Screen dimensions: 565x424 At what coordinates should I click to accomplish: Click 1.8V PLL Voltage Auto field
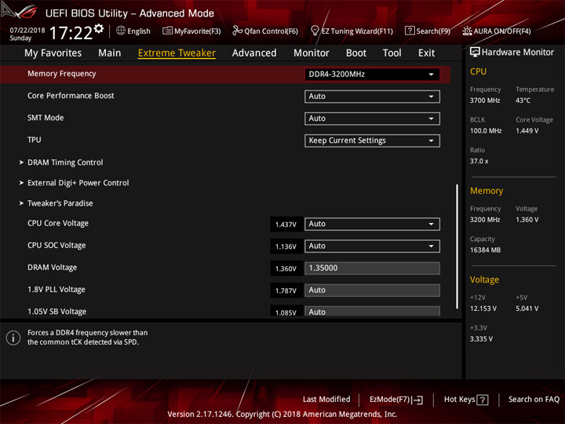372,290
